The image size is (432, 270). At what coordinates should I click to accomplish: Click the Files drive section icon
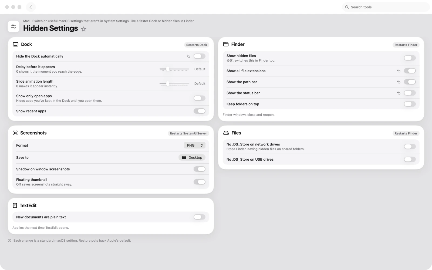[226, 133]
